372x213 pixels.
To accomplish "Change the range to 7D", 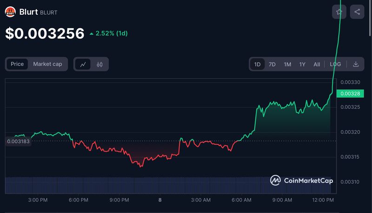I will [x=272, y=64].
